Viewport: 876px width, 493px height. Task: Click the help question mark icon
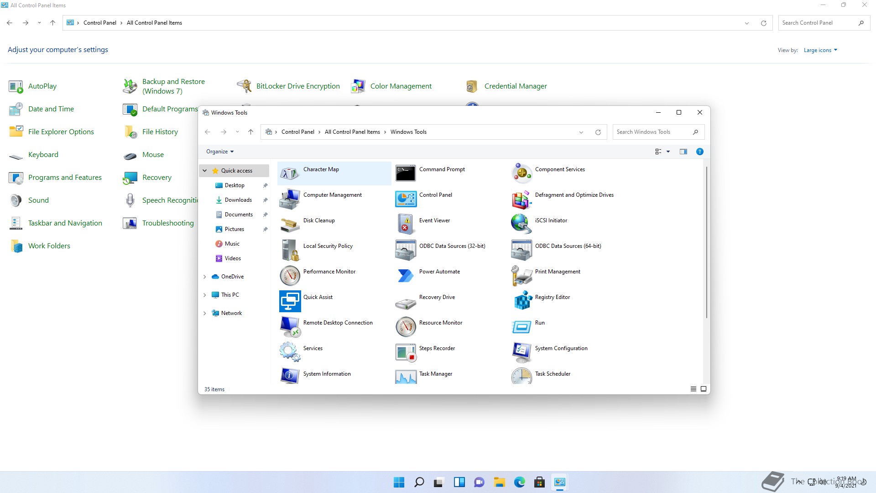pos(699,152)
